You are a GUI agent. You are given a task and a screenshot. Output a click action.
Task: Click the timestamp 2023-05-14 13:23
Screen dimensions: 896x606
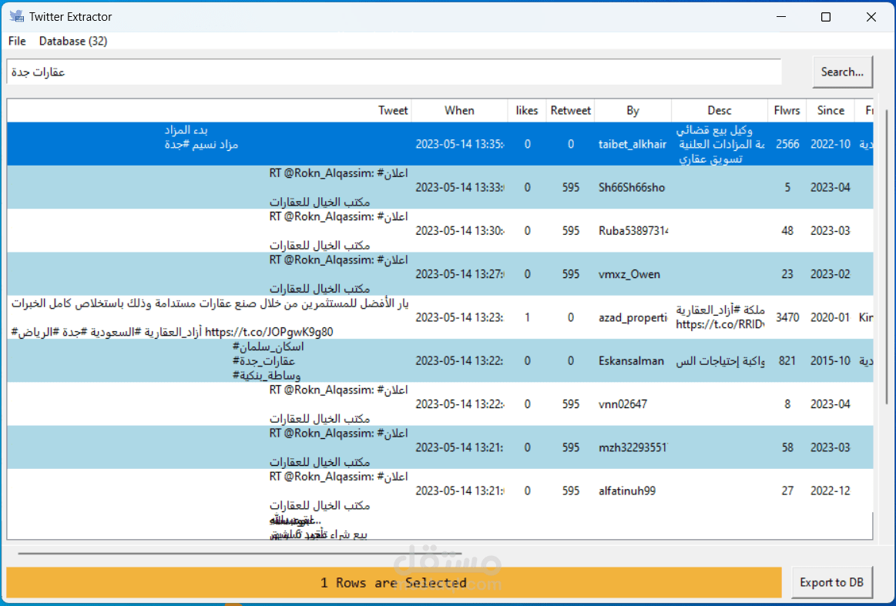click(459, 317)
